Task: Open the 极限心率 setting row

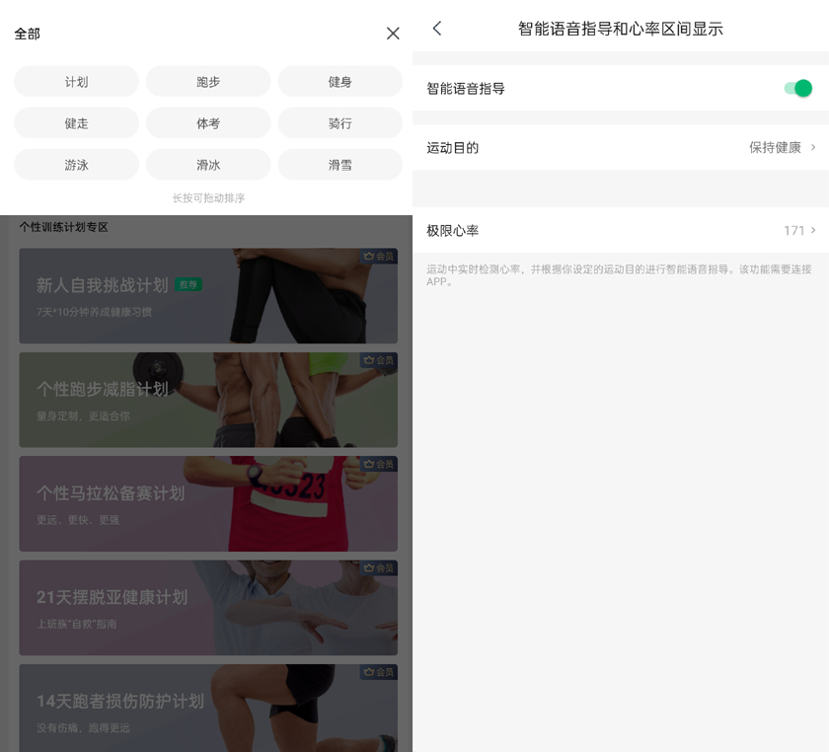Action: point(621,230)
